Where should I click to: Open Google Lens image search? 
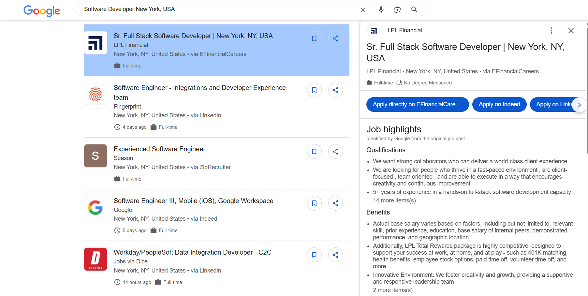tap(397, 9)
